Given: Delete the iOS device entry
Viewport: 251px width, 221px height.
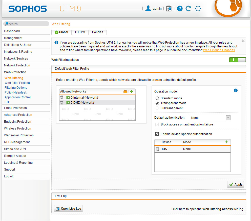Looking at the screenshot, I should coord(158,149).
